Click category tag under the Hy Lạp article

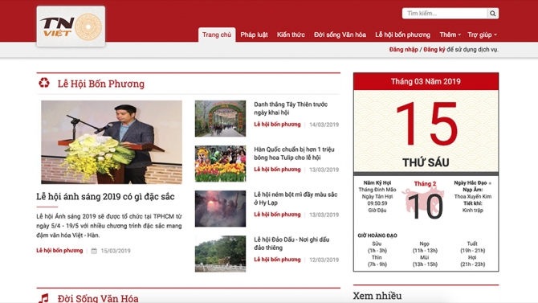[277, 215]
